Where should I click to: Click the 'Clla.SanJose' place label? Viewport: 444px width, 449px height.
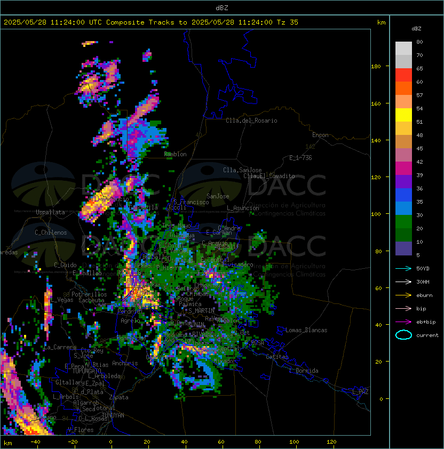[242, 170]
